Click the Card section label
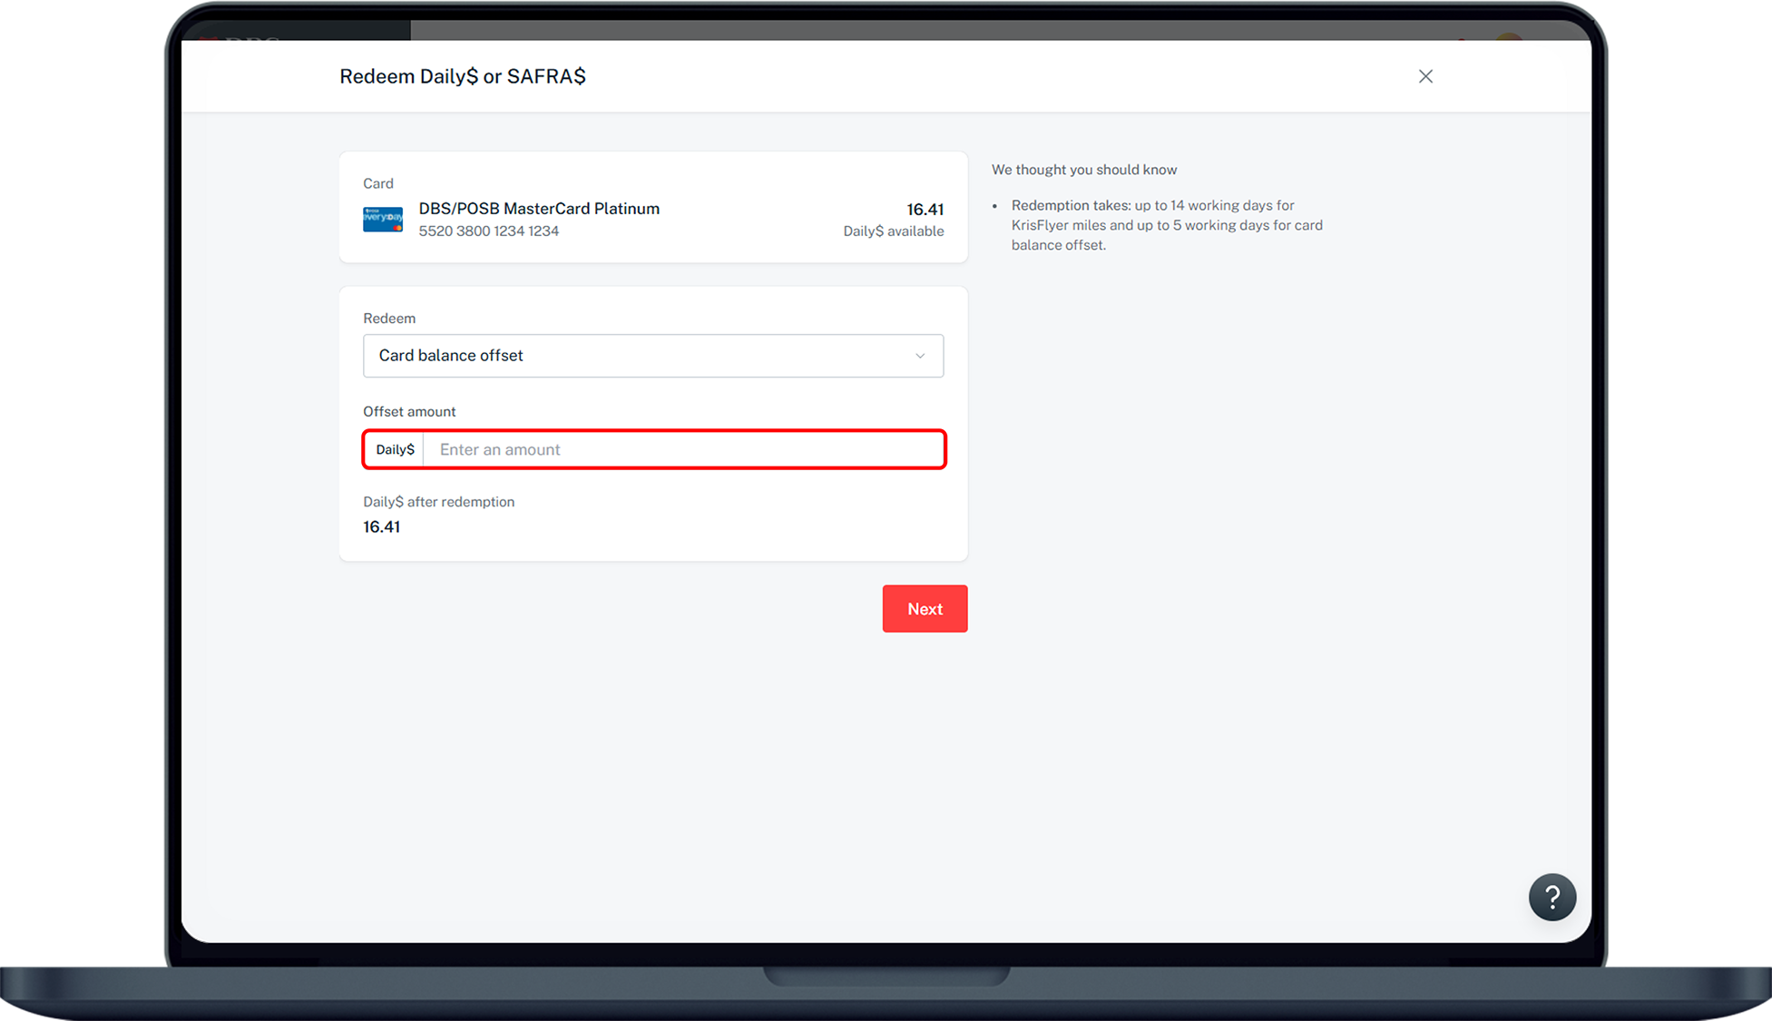This screenshot has height=1021, width=1772. (x=378, y=183)
